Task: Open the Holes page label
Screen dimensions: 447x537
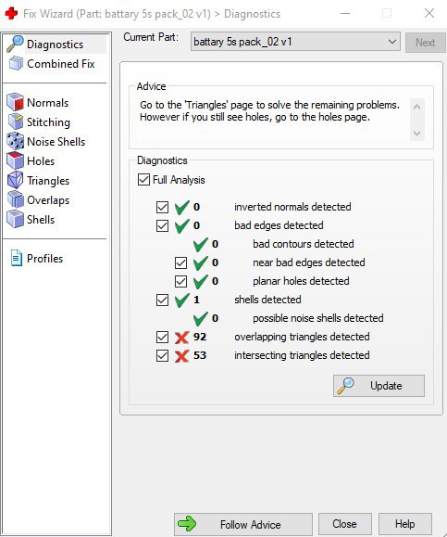Action: (x=41, y=161)
